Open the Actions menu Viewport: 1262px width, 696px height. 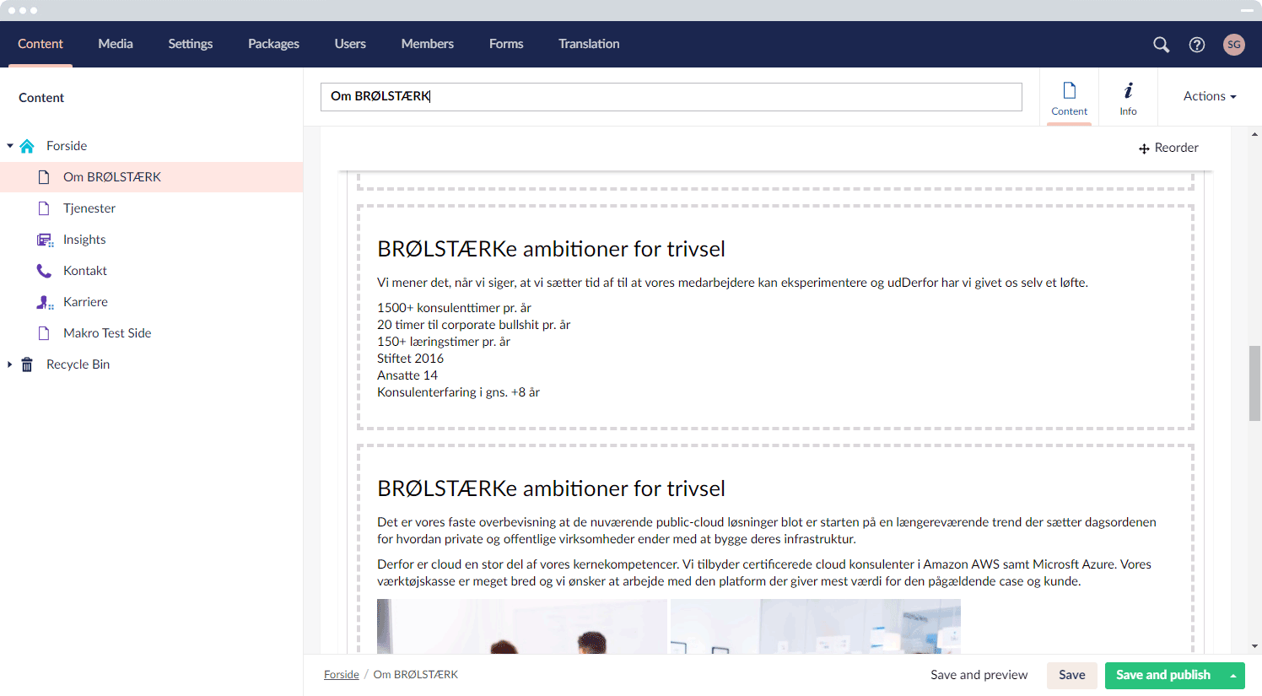[1208, 96]
